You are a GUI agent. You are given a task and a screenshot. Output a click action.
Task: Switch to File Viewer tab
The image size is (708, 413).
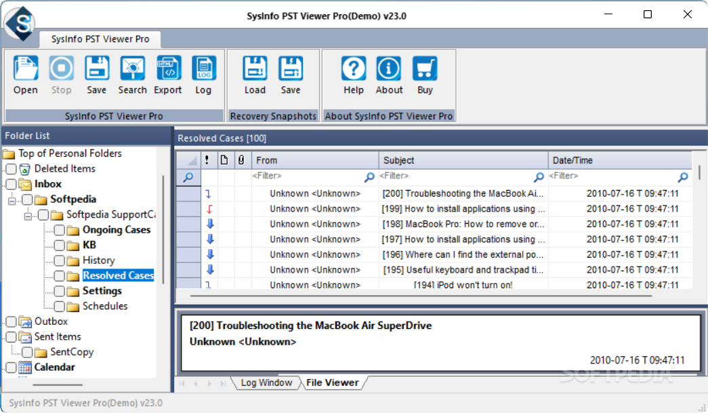pyautogui.click(x=333, y=382)
